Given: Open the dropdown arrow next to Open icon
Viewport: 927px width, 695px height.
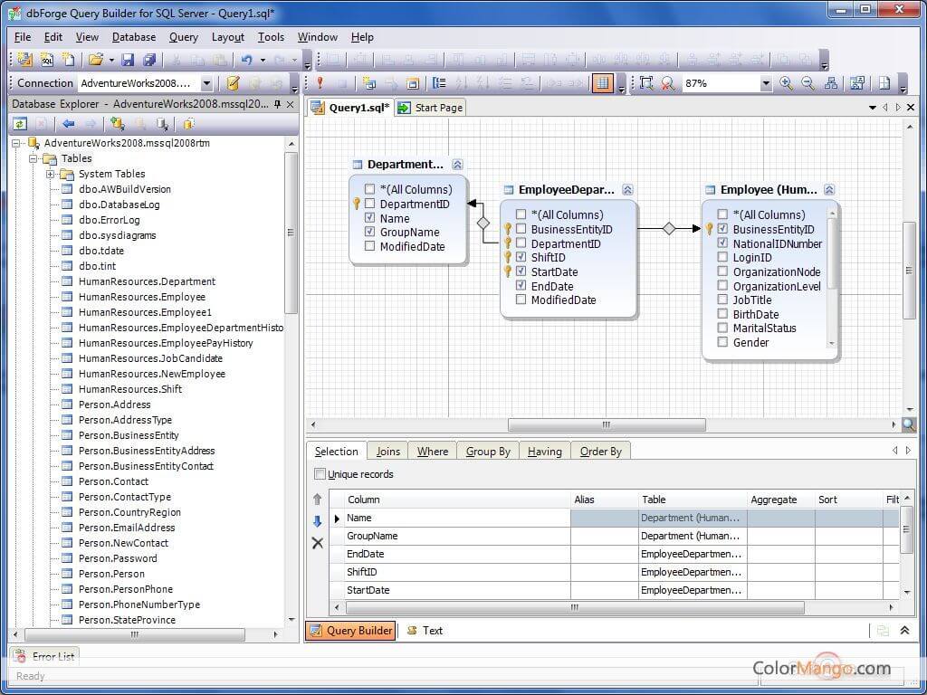Looking at the screenshot, I should tap(111, 61).
